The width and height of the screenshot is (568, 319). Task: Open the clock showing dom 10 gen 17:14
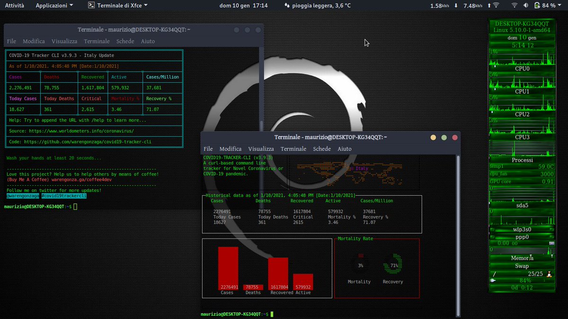point(244,6)
